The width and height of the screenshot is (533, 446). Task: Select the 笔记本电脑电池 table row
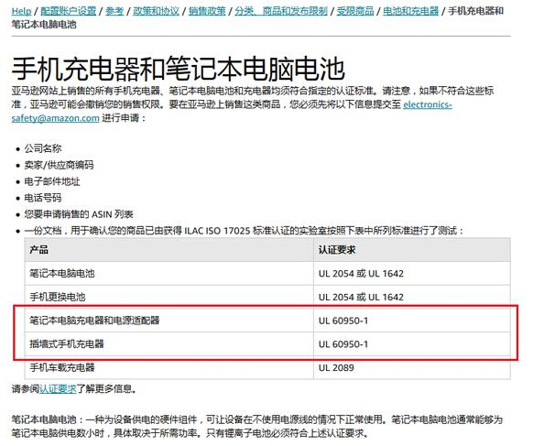[x=267, y=273]
